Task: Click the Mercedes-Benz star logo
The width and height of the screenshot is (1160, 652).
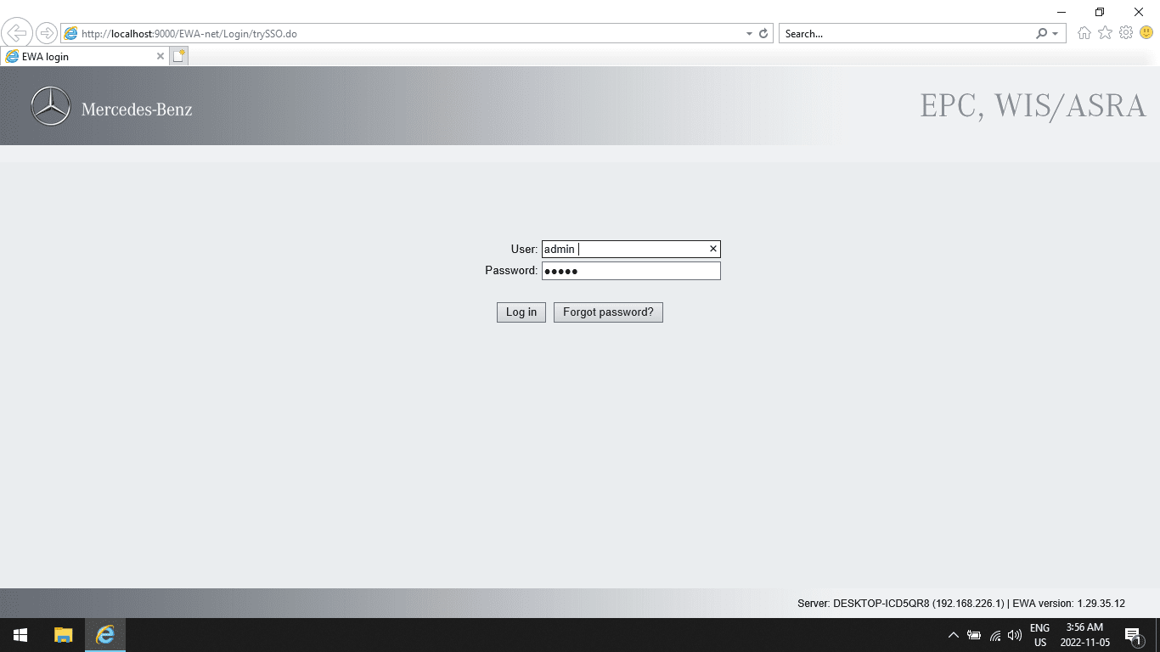Action: [x=51, y=107]
